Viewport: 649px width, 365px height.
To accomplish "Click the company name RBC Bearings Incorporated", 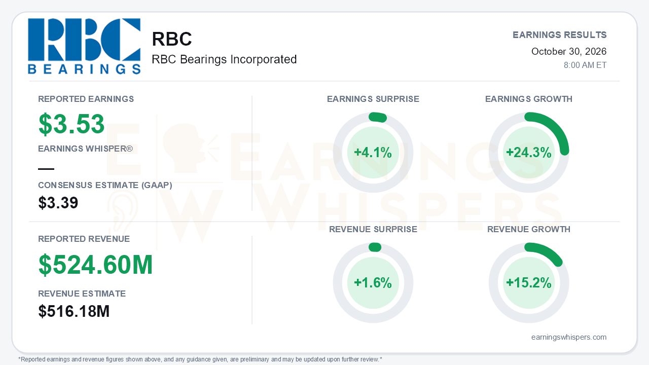I will [x=224, y=59].
